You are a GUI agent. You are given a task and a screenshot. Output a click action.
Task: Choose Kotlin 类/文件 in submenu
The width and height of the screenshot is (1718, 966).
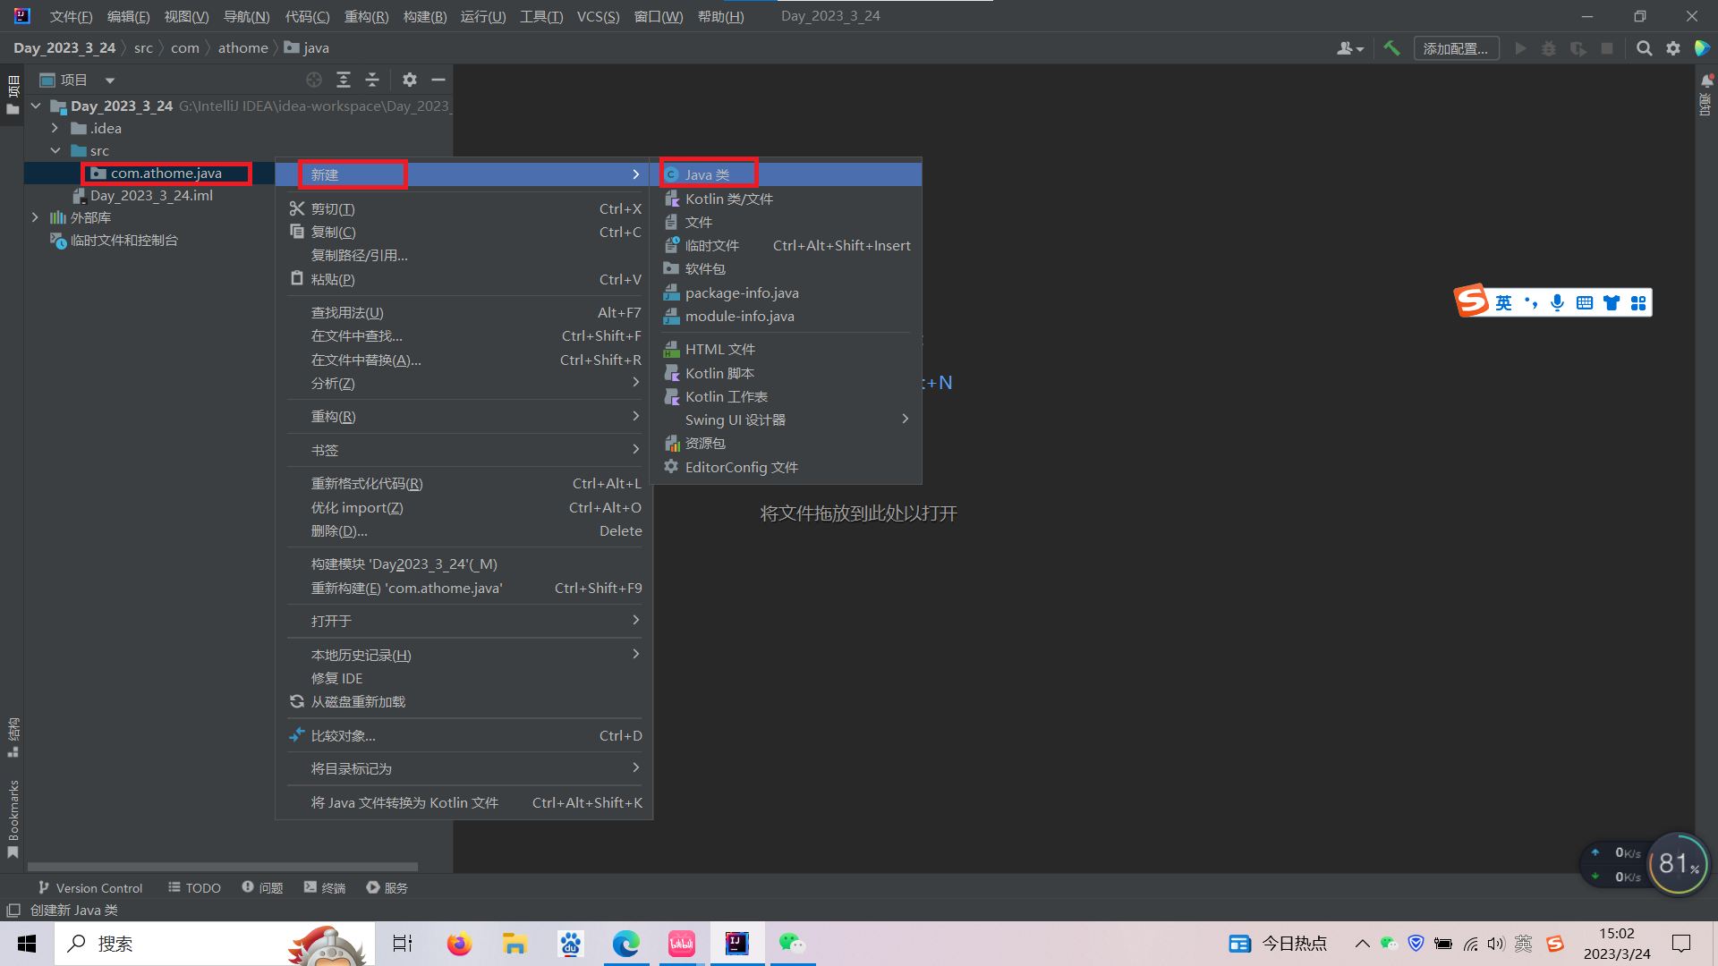[728, 199]
